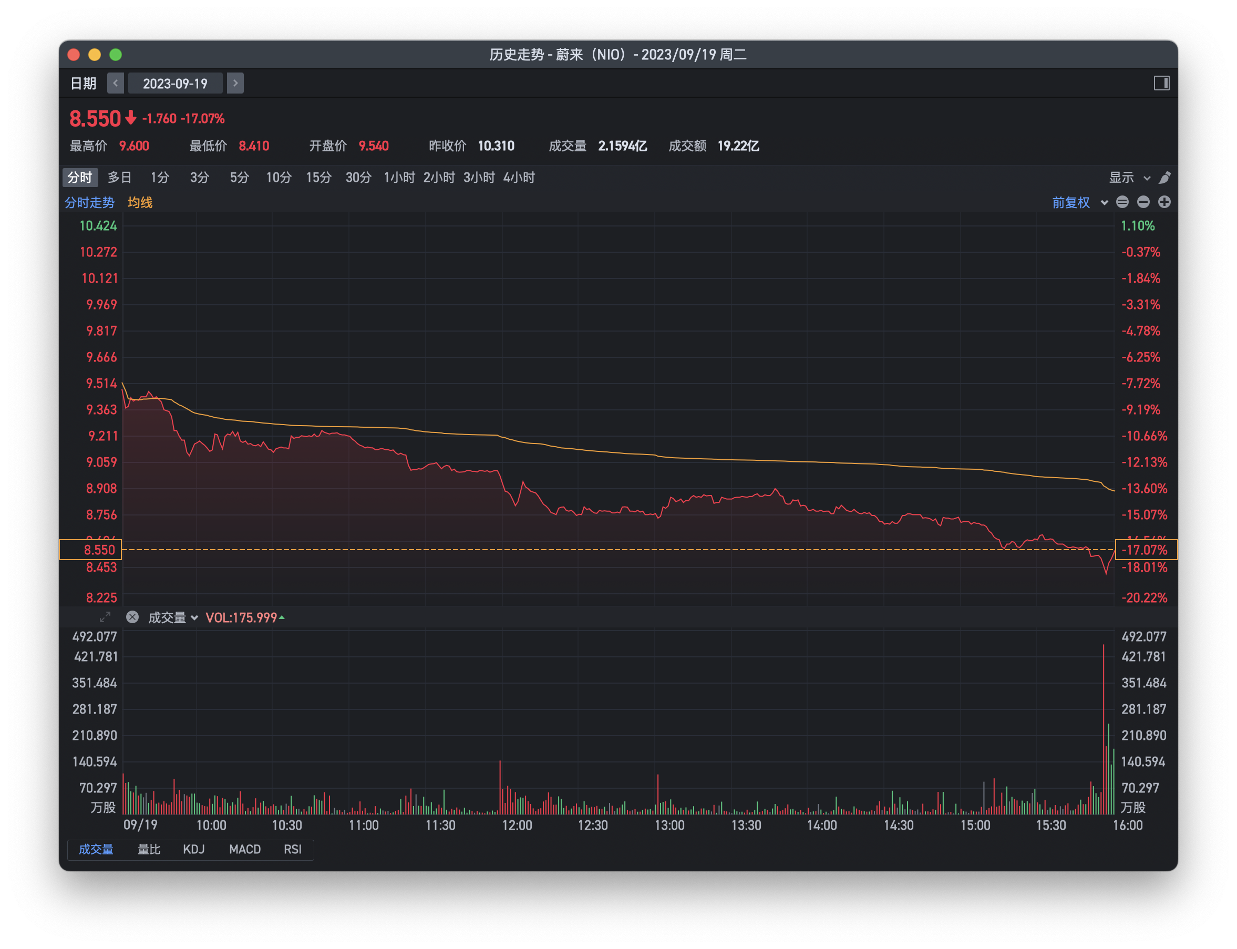The width and height of the screenshot is (1237, 949).
Task: Switch to 1分 interval
Action: coord(160,178)
